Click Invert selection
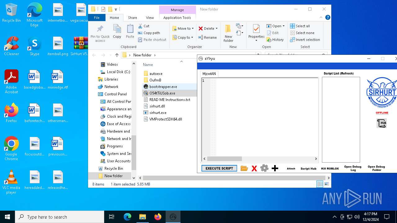This screenshot has height=223, width=397. pyautogui.click(x=305, y=40)
